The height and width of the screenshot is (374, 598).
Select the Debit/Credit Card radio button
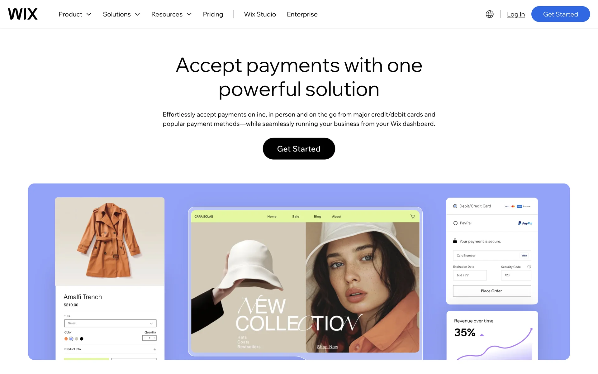(455, 206)
